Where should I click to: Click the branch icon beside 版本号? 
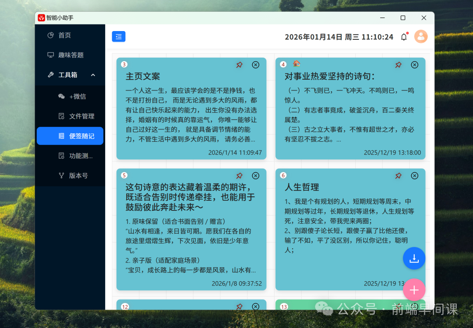coord(62,176)
